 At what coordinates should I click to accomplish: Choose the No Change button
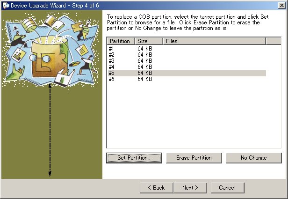254,158
